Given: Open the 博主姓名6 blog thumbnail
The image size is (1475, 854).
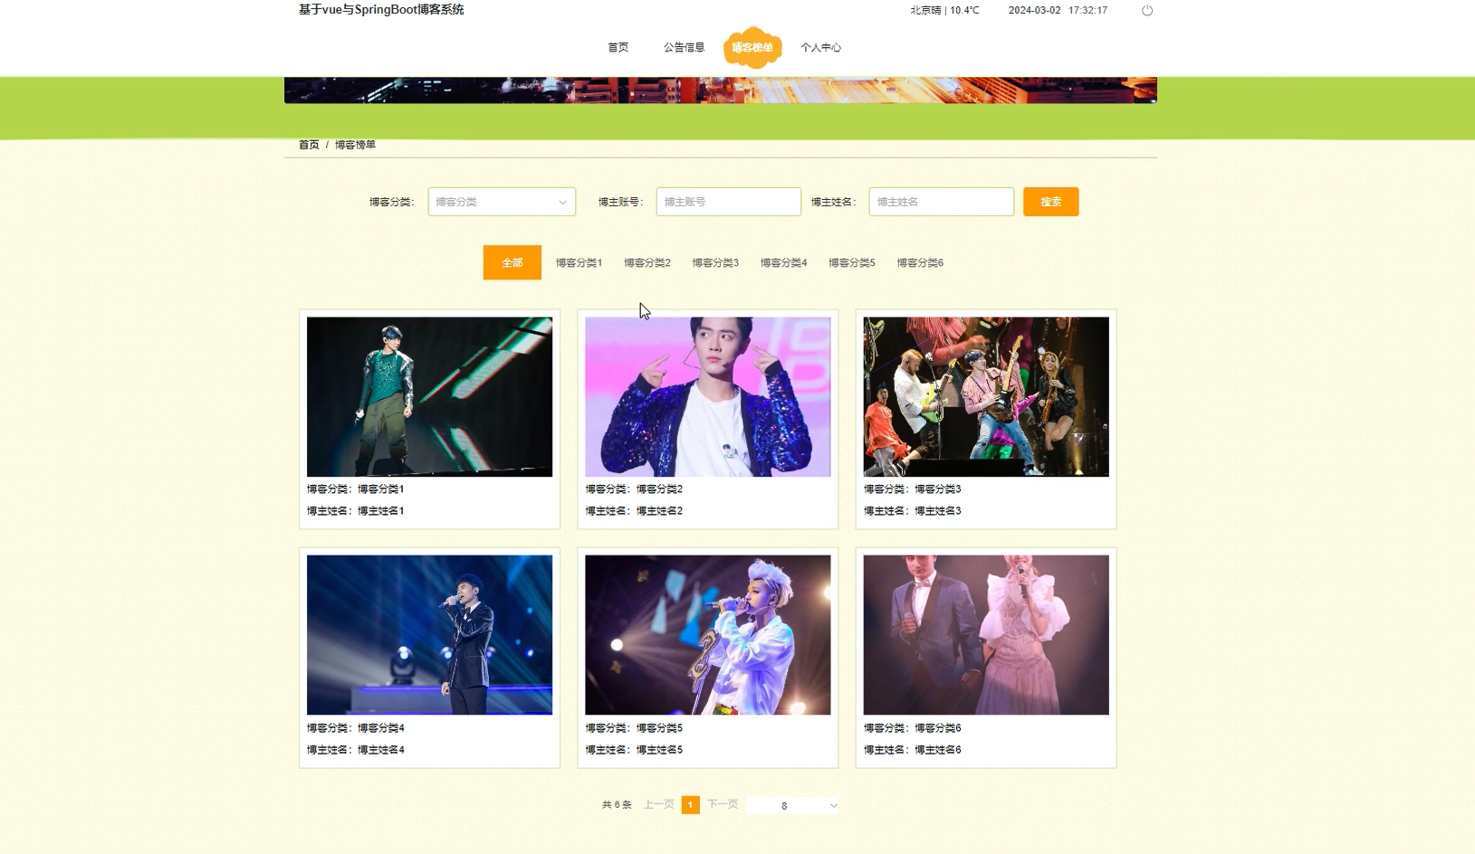Looking at the screenshot, I should (986, 635).
